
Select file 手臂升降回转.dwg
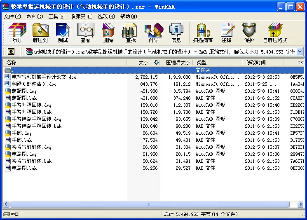(32, 105)
